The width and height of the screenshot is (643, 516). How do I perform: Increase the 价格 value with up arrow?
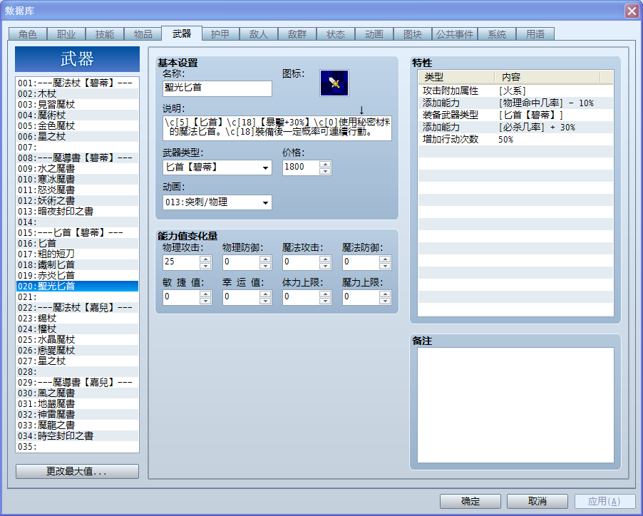click(x=325, y=165)
